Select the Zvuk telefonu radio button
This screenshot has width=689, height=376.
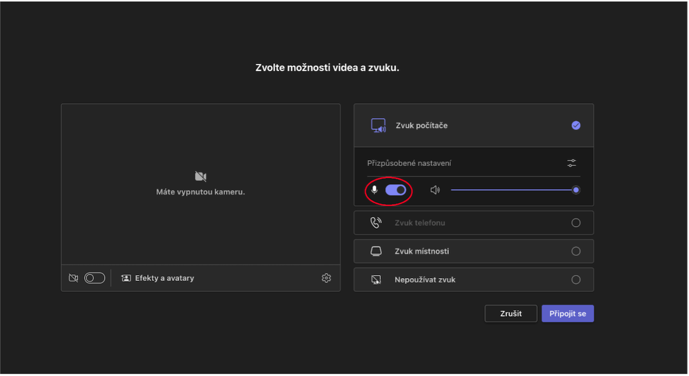pos(576,223)
